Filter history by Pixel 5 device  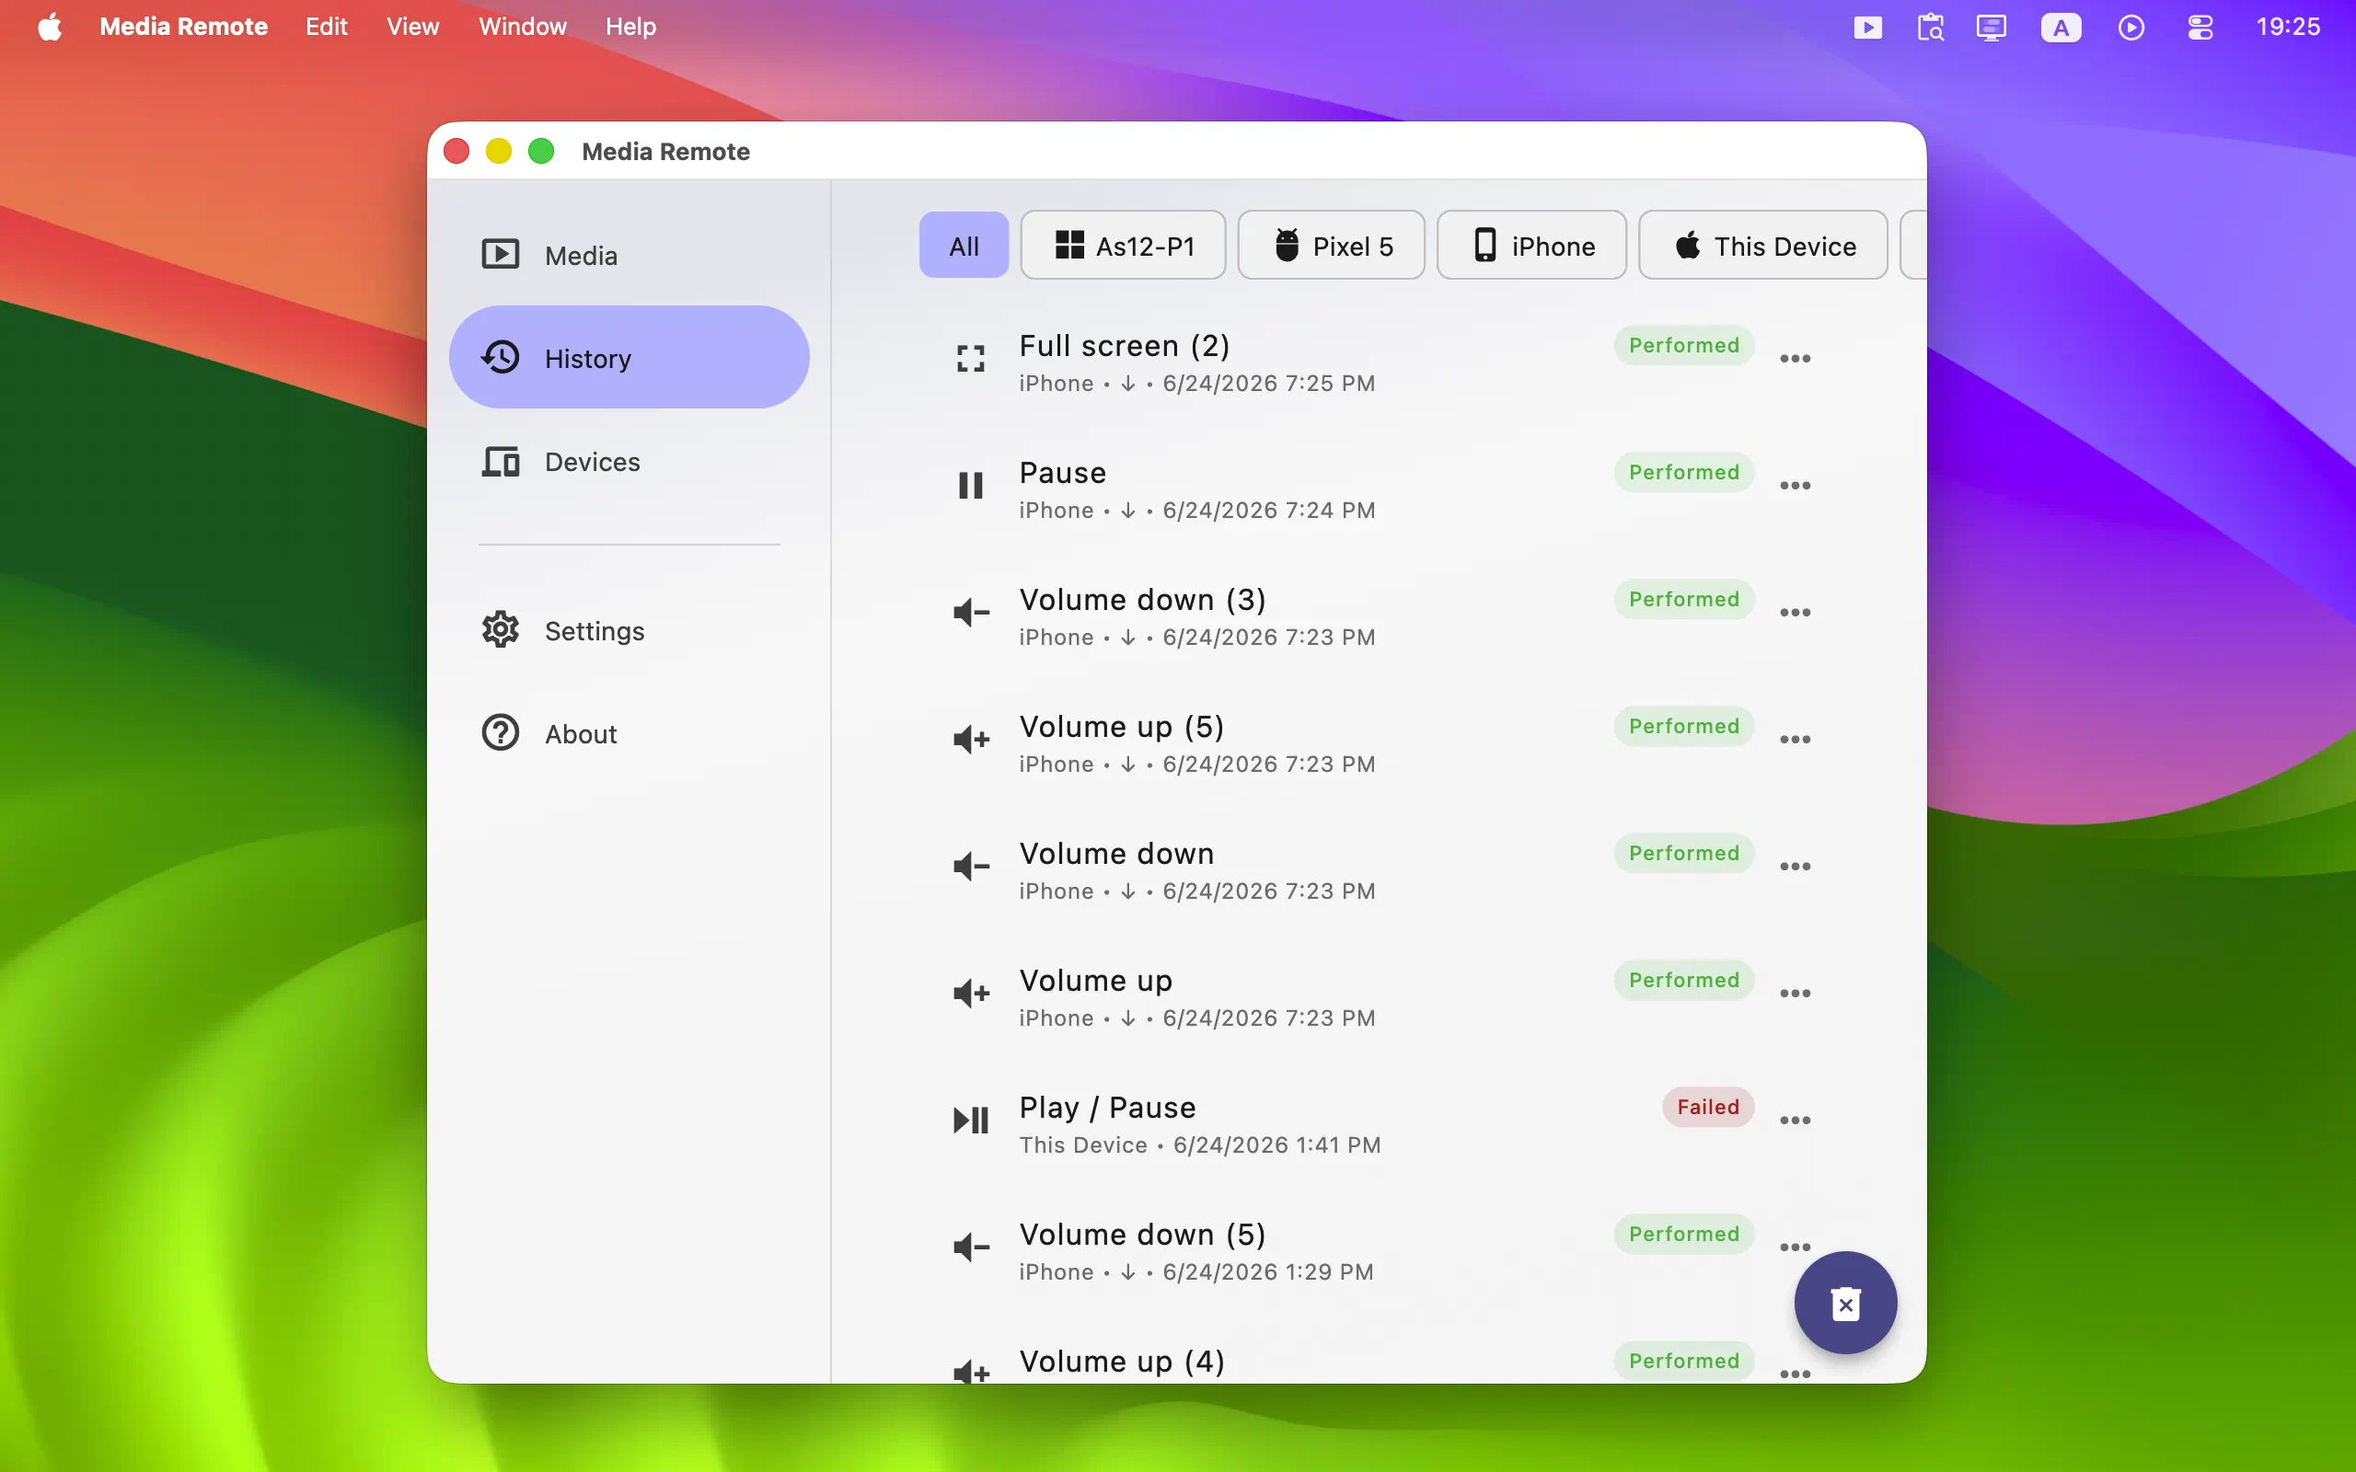pos(1331,246)
